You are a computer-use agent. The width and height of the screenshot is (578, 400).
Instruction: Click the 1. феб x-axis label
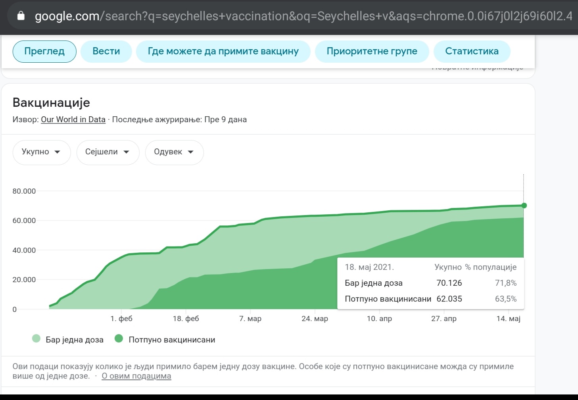point(121,319)
